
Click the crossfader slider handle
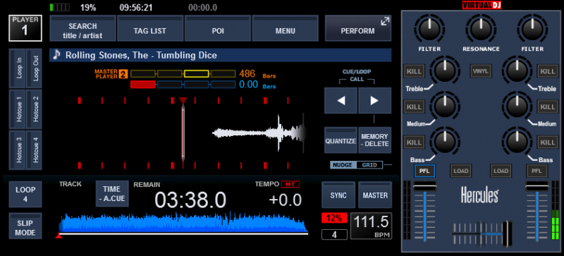tap(507, 233)
